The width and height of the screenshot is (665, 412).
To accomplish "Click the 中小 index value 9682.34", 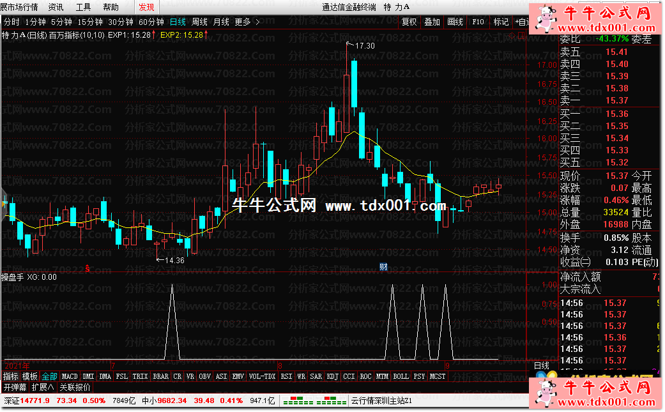I will point(172,401).
